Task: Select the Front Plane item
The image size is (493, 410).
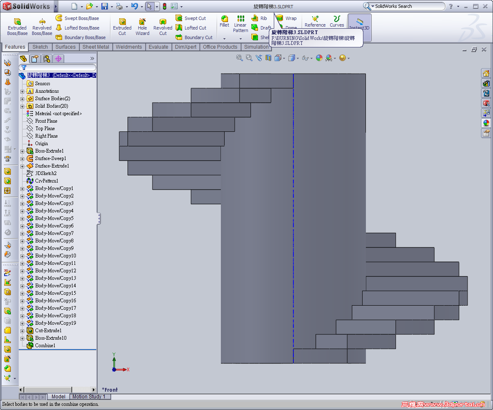Action: click(42, 121)
